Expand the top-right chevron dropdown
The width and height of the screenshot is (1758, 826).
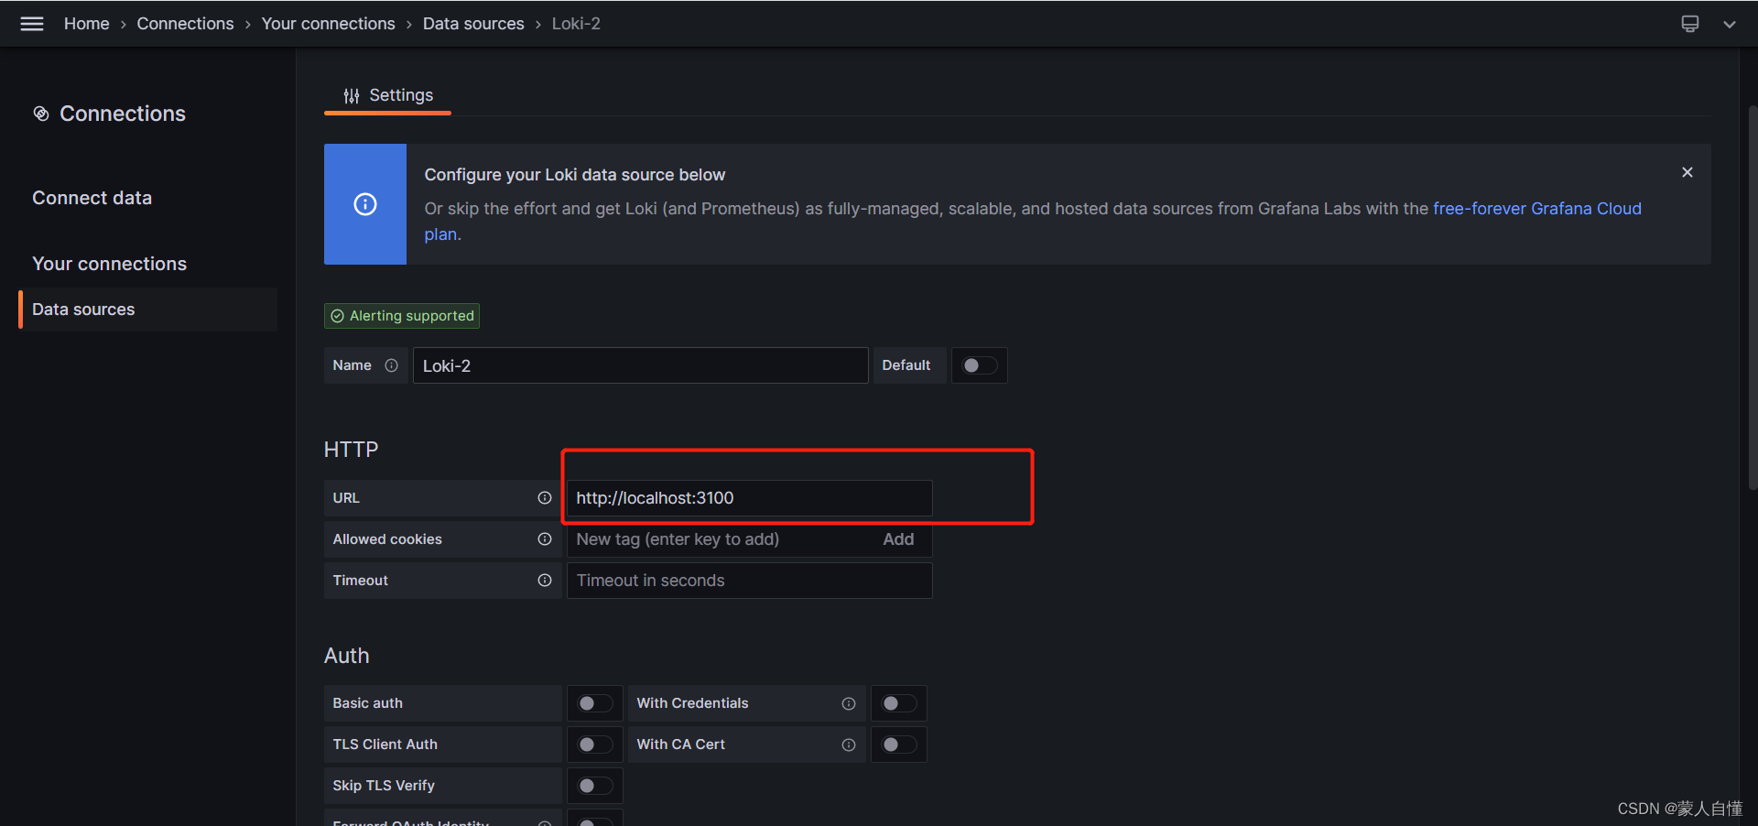(x=1730, y=25)
